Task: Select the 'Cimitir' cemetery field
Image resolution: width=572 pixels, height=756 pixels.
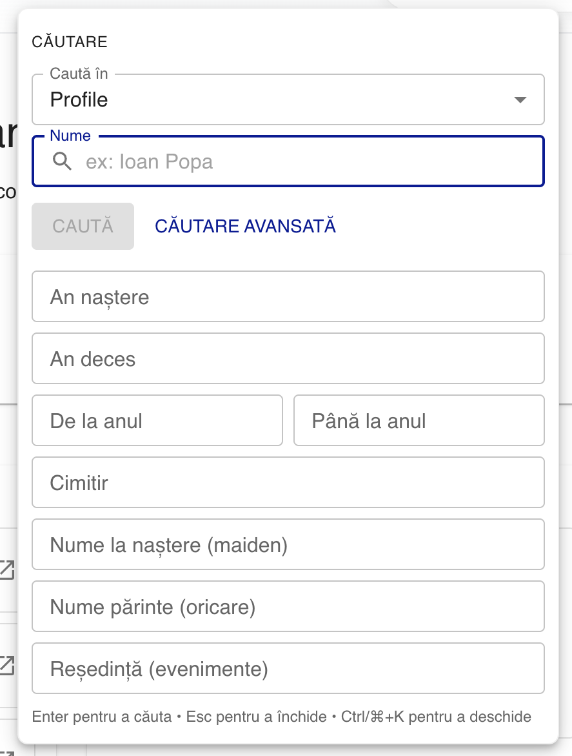Action: [288, 482]
